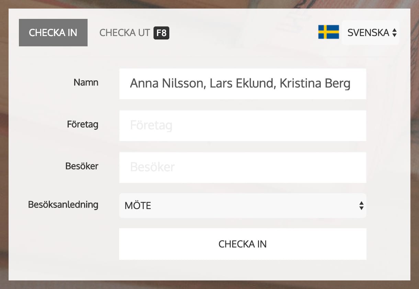This screenshot has height=289, width=419.
Task: Focus the Namn input field
Action: pyautogui.click(x=242, y=84)
